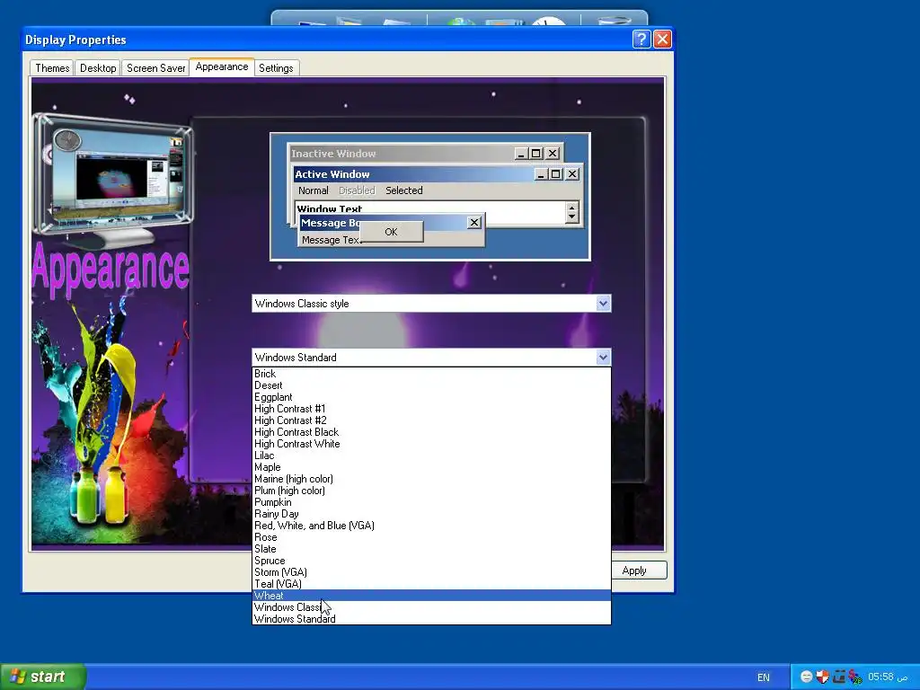Image resolution: width=920 pixels, height=690 pixels.
Task: Pick Rainy Day color scheme
Action: point(431,514)
